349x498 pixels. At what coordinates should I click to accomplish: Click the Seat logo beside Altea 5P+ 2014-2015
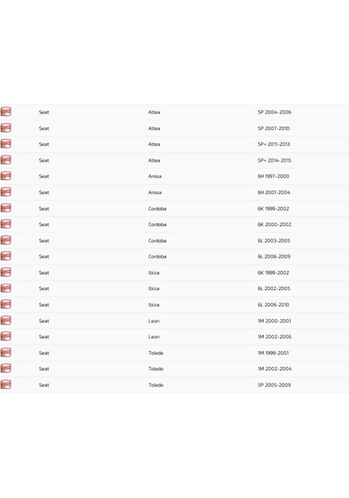(x=6, y=160)
